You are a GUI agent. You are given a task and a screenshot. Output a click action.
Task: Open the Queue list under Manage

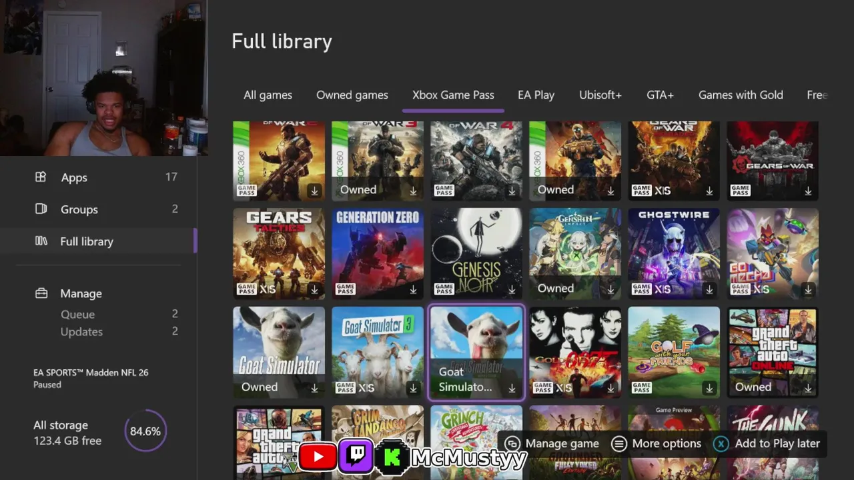click(119, 314)
